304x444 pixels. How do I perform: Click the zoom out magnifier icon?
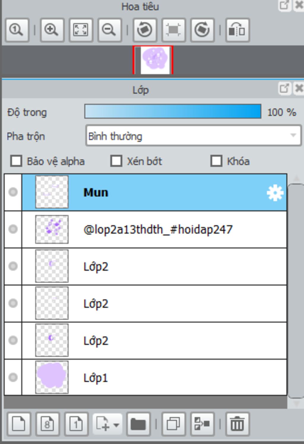pos(110,30)
